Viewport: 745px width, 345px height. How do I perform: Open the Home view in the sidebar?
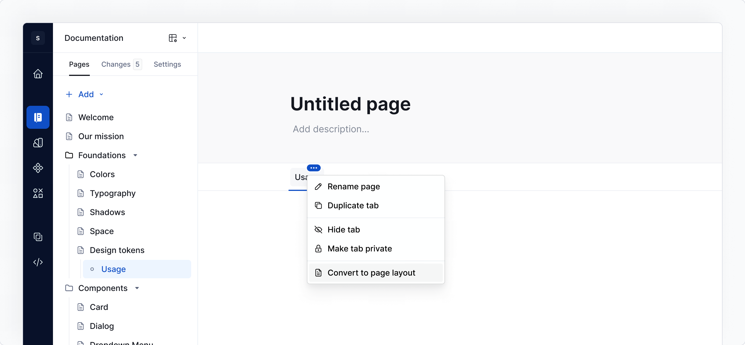38,74
